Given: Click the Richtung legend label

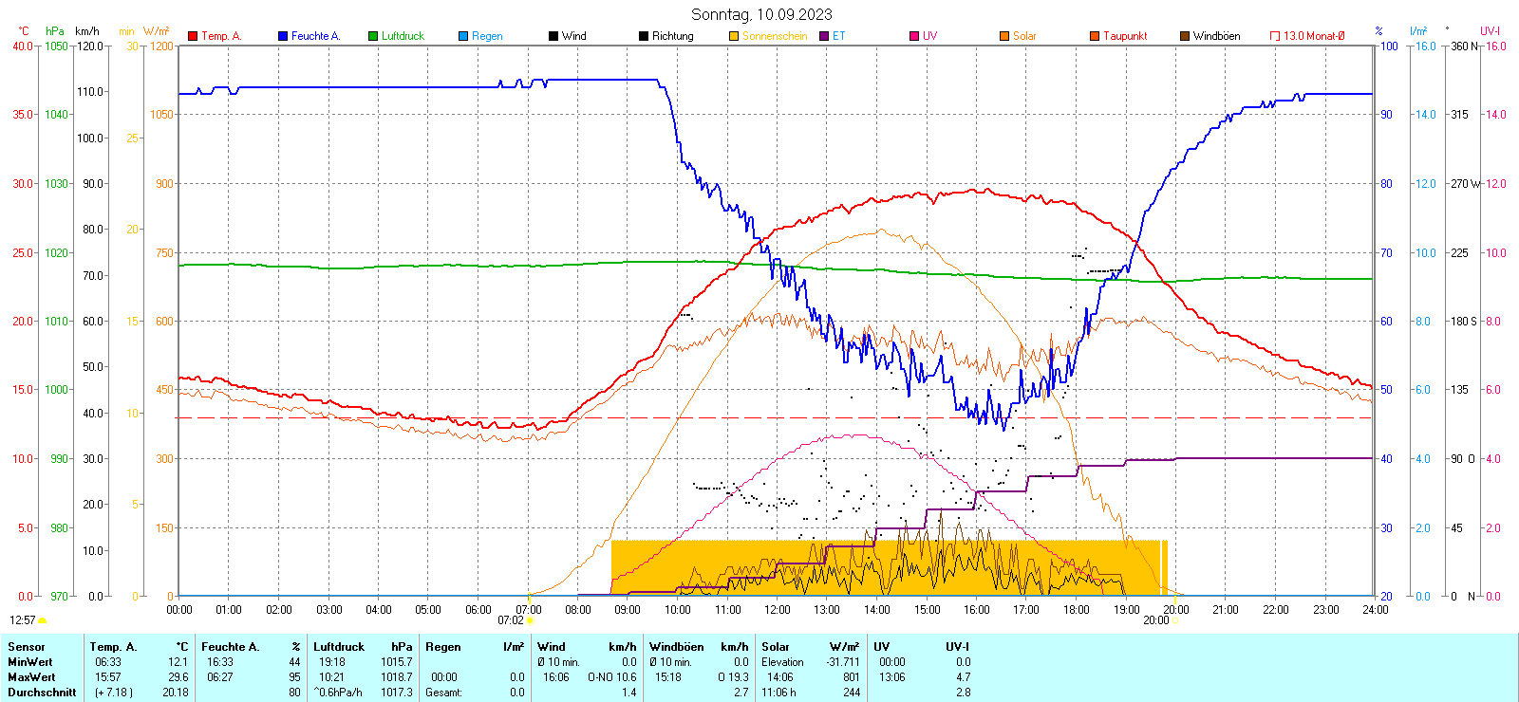Looking at the screenshot, I should [x=672, y=36].
